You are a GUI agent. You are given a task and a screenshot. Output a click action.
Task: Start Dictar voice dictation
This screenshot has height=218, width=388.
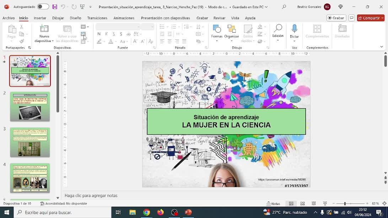point(294,29)
